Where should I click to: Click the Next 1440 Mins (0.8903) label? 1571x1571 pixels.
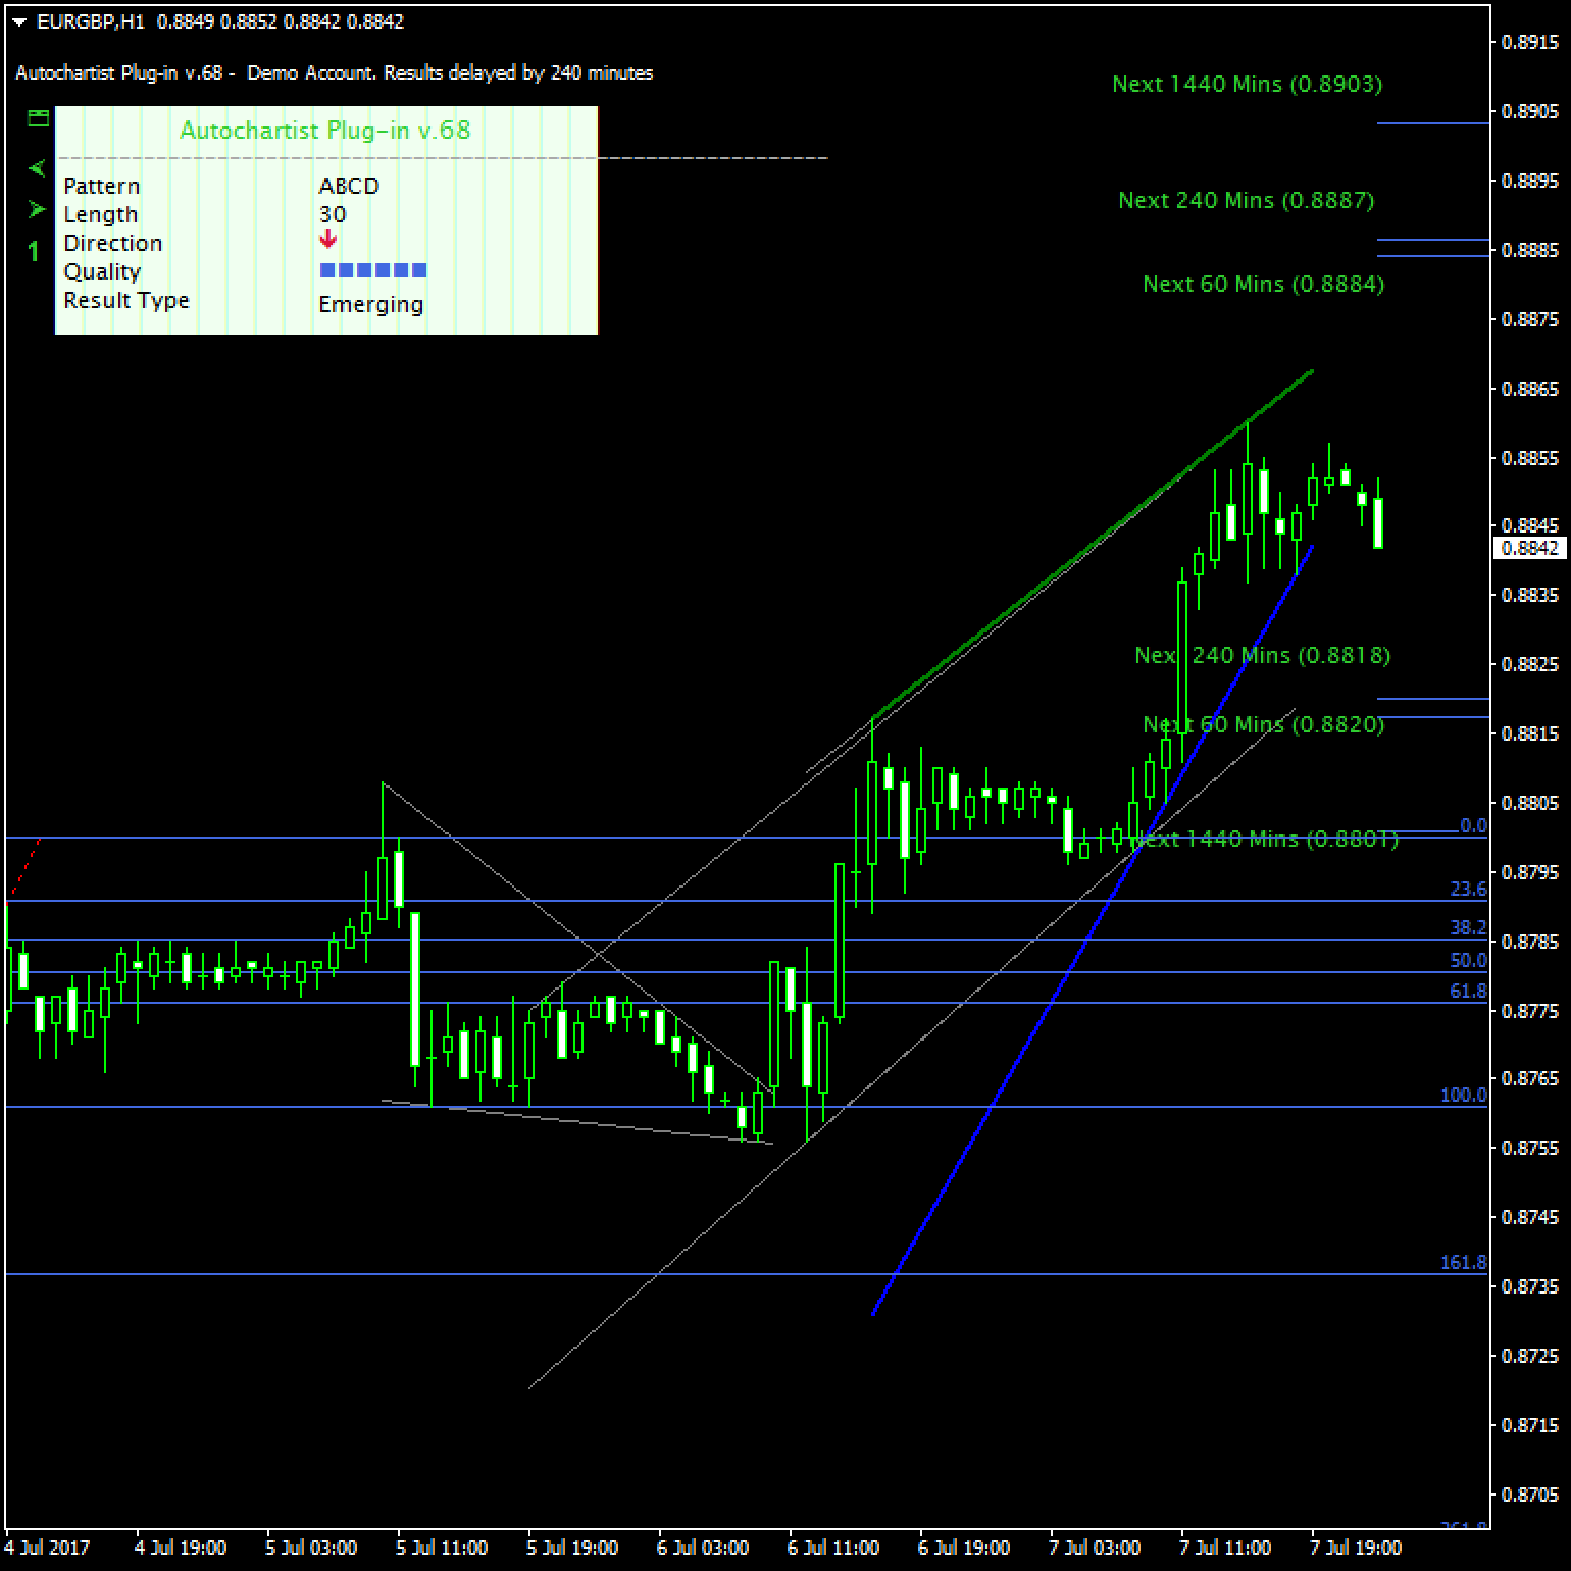[1247, 84]
